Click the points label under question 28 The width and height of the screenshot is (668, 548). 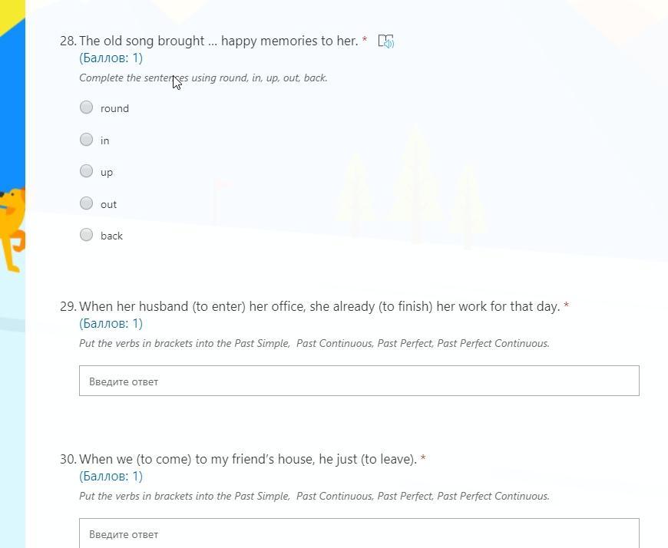(111, 58)
